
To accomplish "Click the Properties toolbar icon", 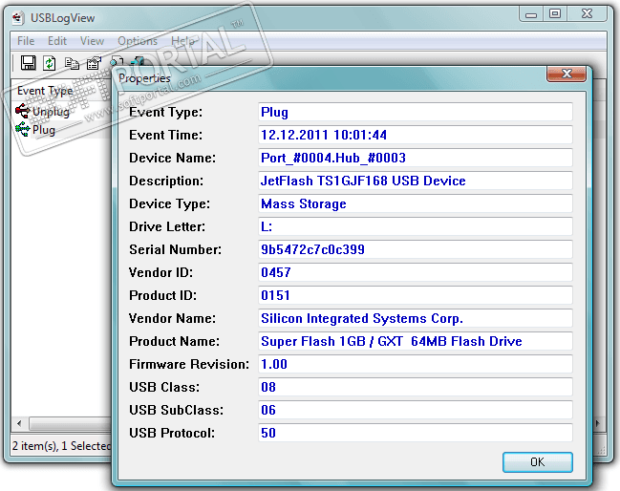I will pyautogui.click(x=95, y=63).
